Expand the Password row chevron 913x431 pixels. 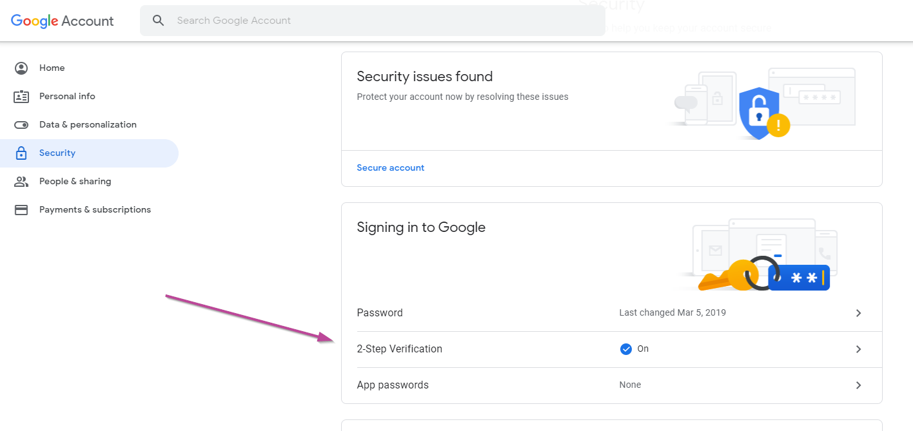pos(858,313)
